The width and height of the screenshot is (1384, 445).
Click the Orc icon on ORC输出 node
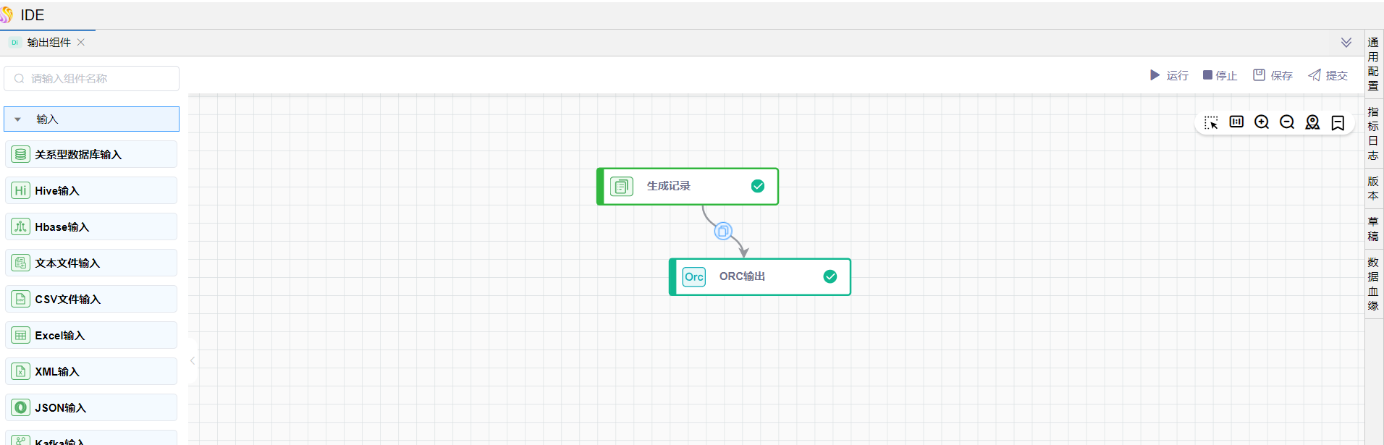(693, 277)
